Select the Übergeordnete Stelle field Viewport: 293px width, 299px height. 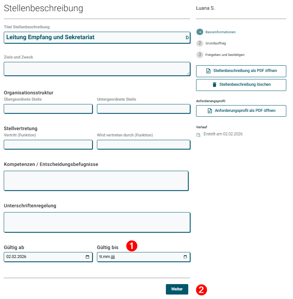(x=48, y=108)
